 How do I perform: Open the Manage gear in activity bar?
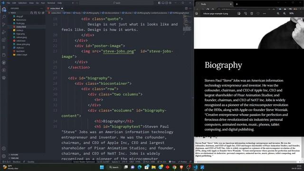[4, 156]
